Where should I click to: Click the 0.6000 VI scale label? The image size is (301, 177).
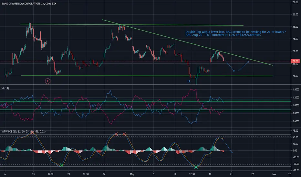(296, 121)
